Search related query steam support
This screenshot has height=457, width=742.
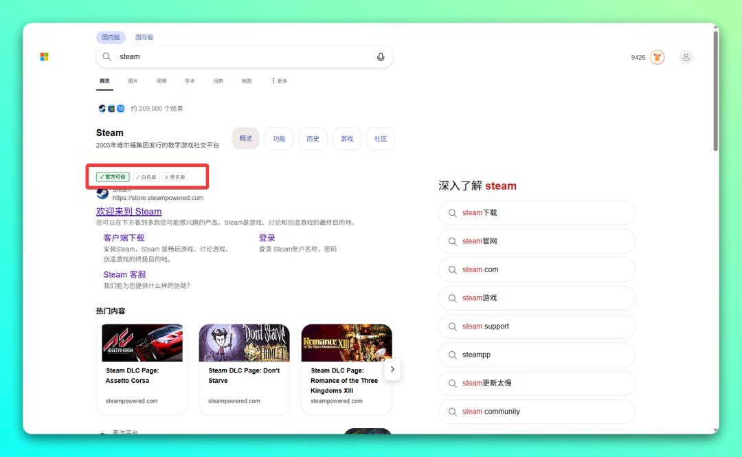tap(537, 326)
